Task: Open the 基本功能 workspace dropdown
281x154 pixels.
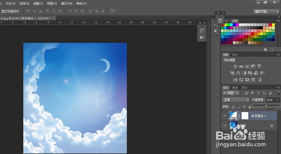Action: point(266,11)
